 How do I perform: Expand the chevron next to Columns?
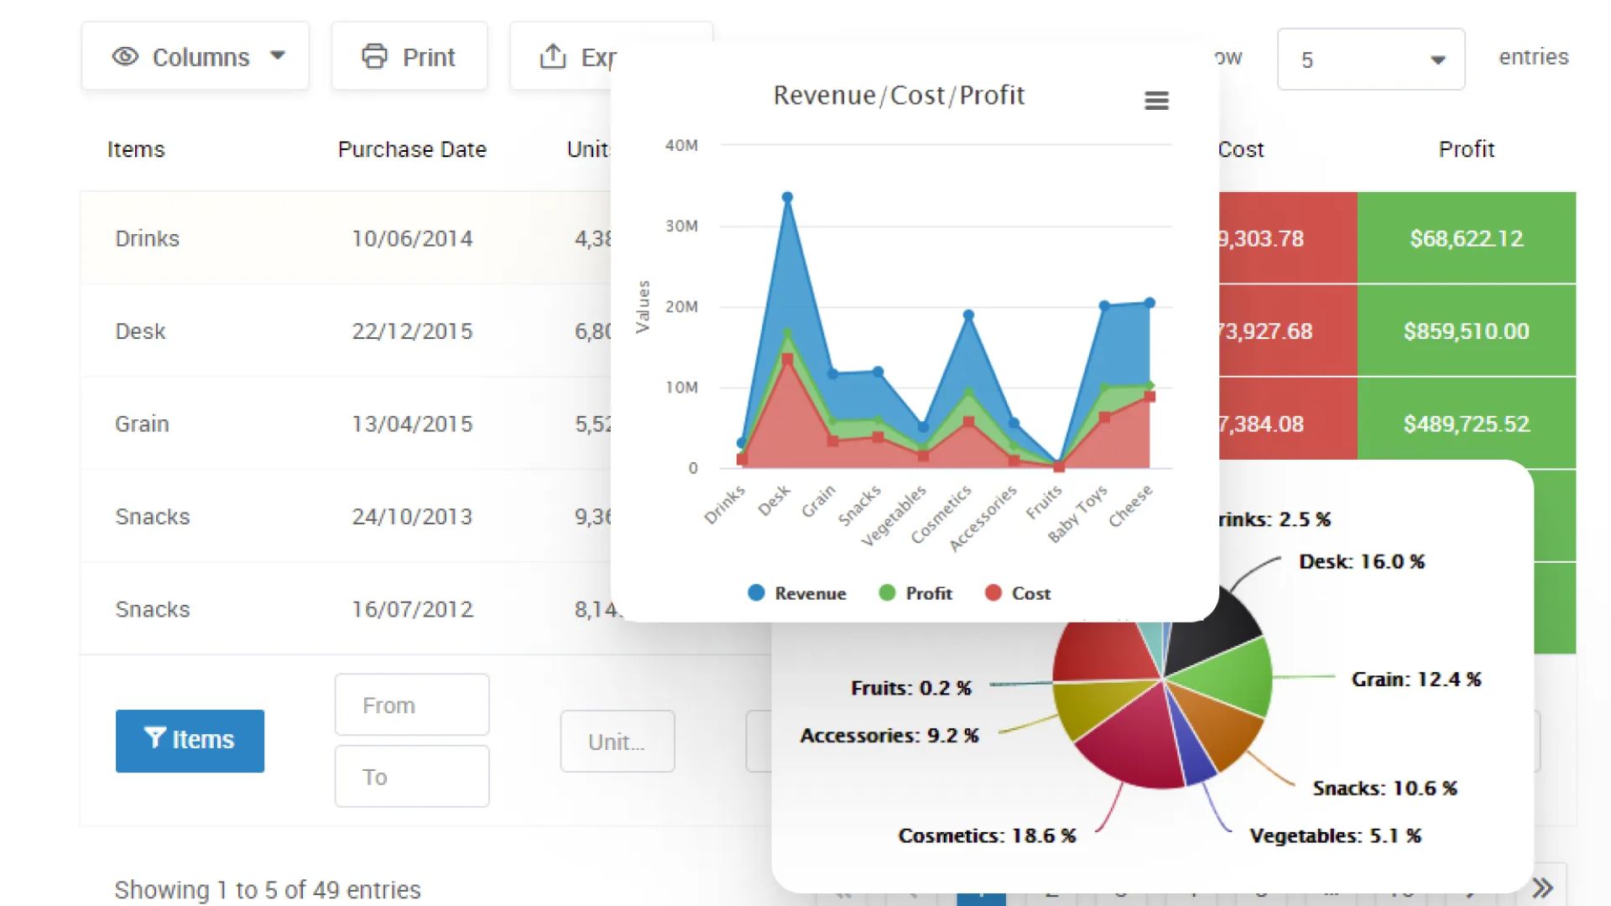point(278,56)
